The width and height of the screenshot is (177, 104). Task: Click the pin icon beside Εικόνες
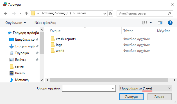(x=37, y=60)
